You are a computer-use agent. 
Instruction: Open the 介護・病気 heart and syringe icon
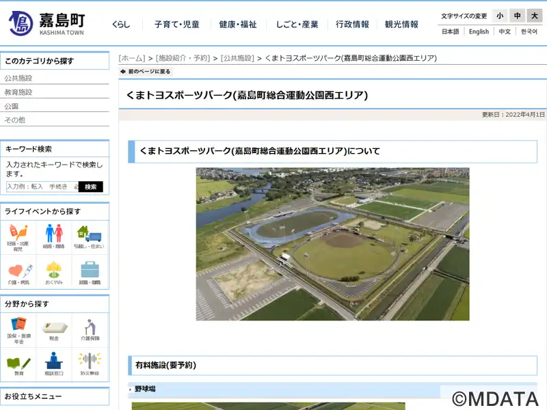point(18,273)
